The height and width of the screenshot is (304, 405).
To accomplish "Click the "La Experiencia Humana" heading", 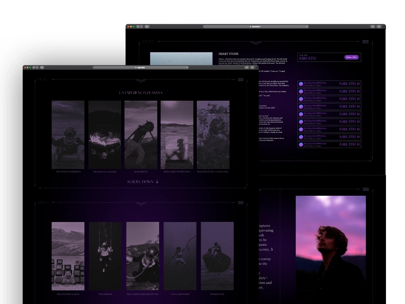I will point(141,92).
